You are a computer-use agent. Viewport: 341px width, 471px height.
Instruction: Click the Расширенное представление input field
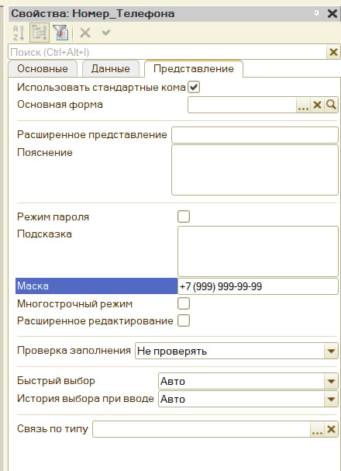(x=255, y=135)
